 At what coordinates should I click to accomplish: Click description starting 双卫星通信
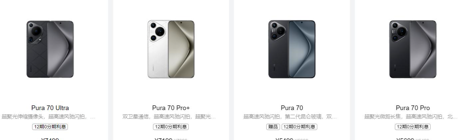169,117
